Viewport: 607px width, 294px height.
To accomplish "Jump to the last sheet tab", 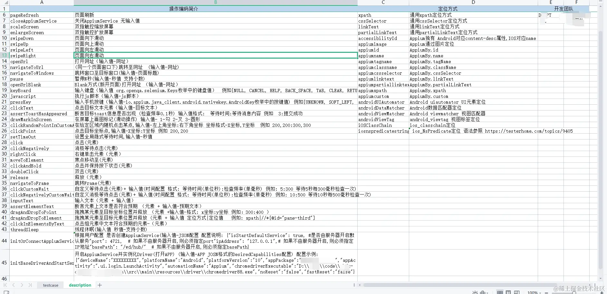I will pos(30,285).
